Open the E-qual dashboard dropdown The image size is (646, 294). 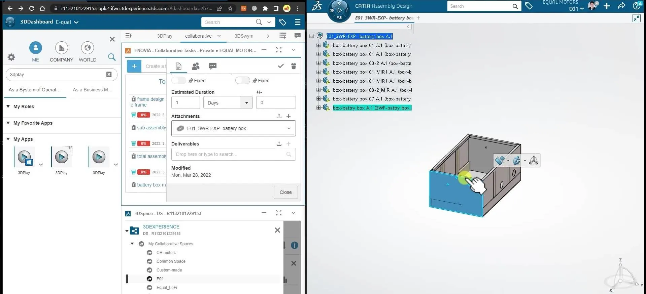(x=76, y=22)
